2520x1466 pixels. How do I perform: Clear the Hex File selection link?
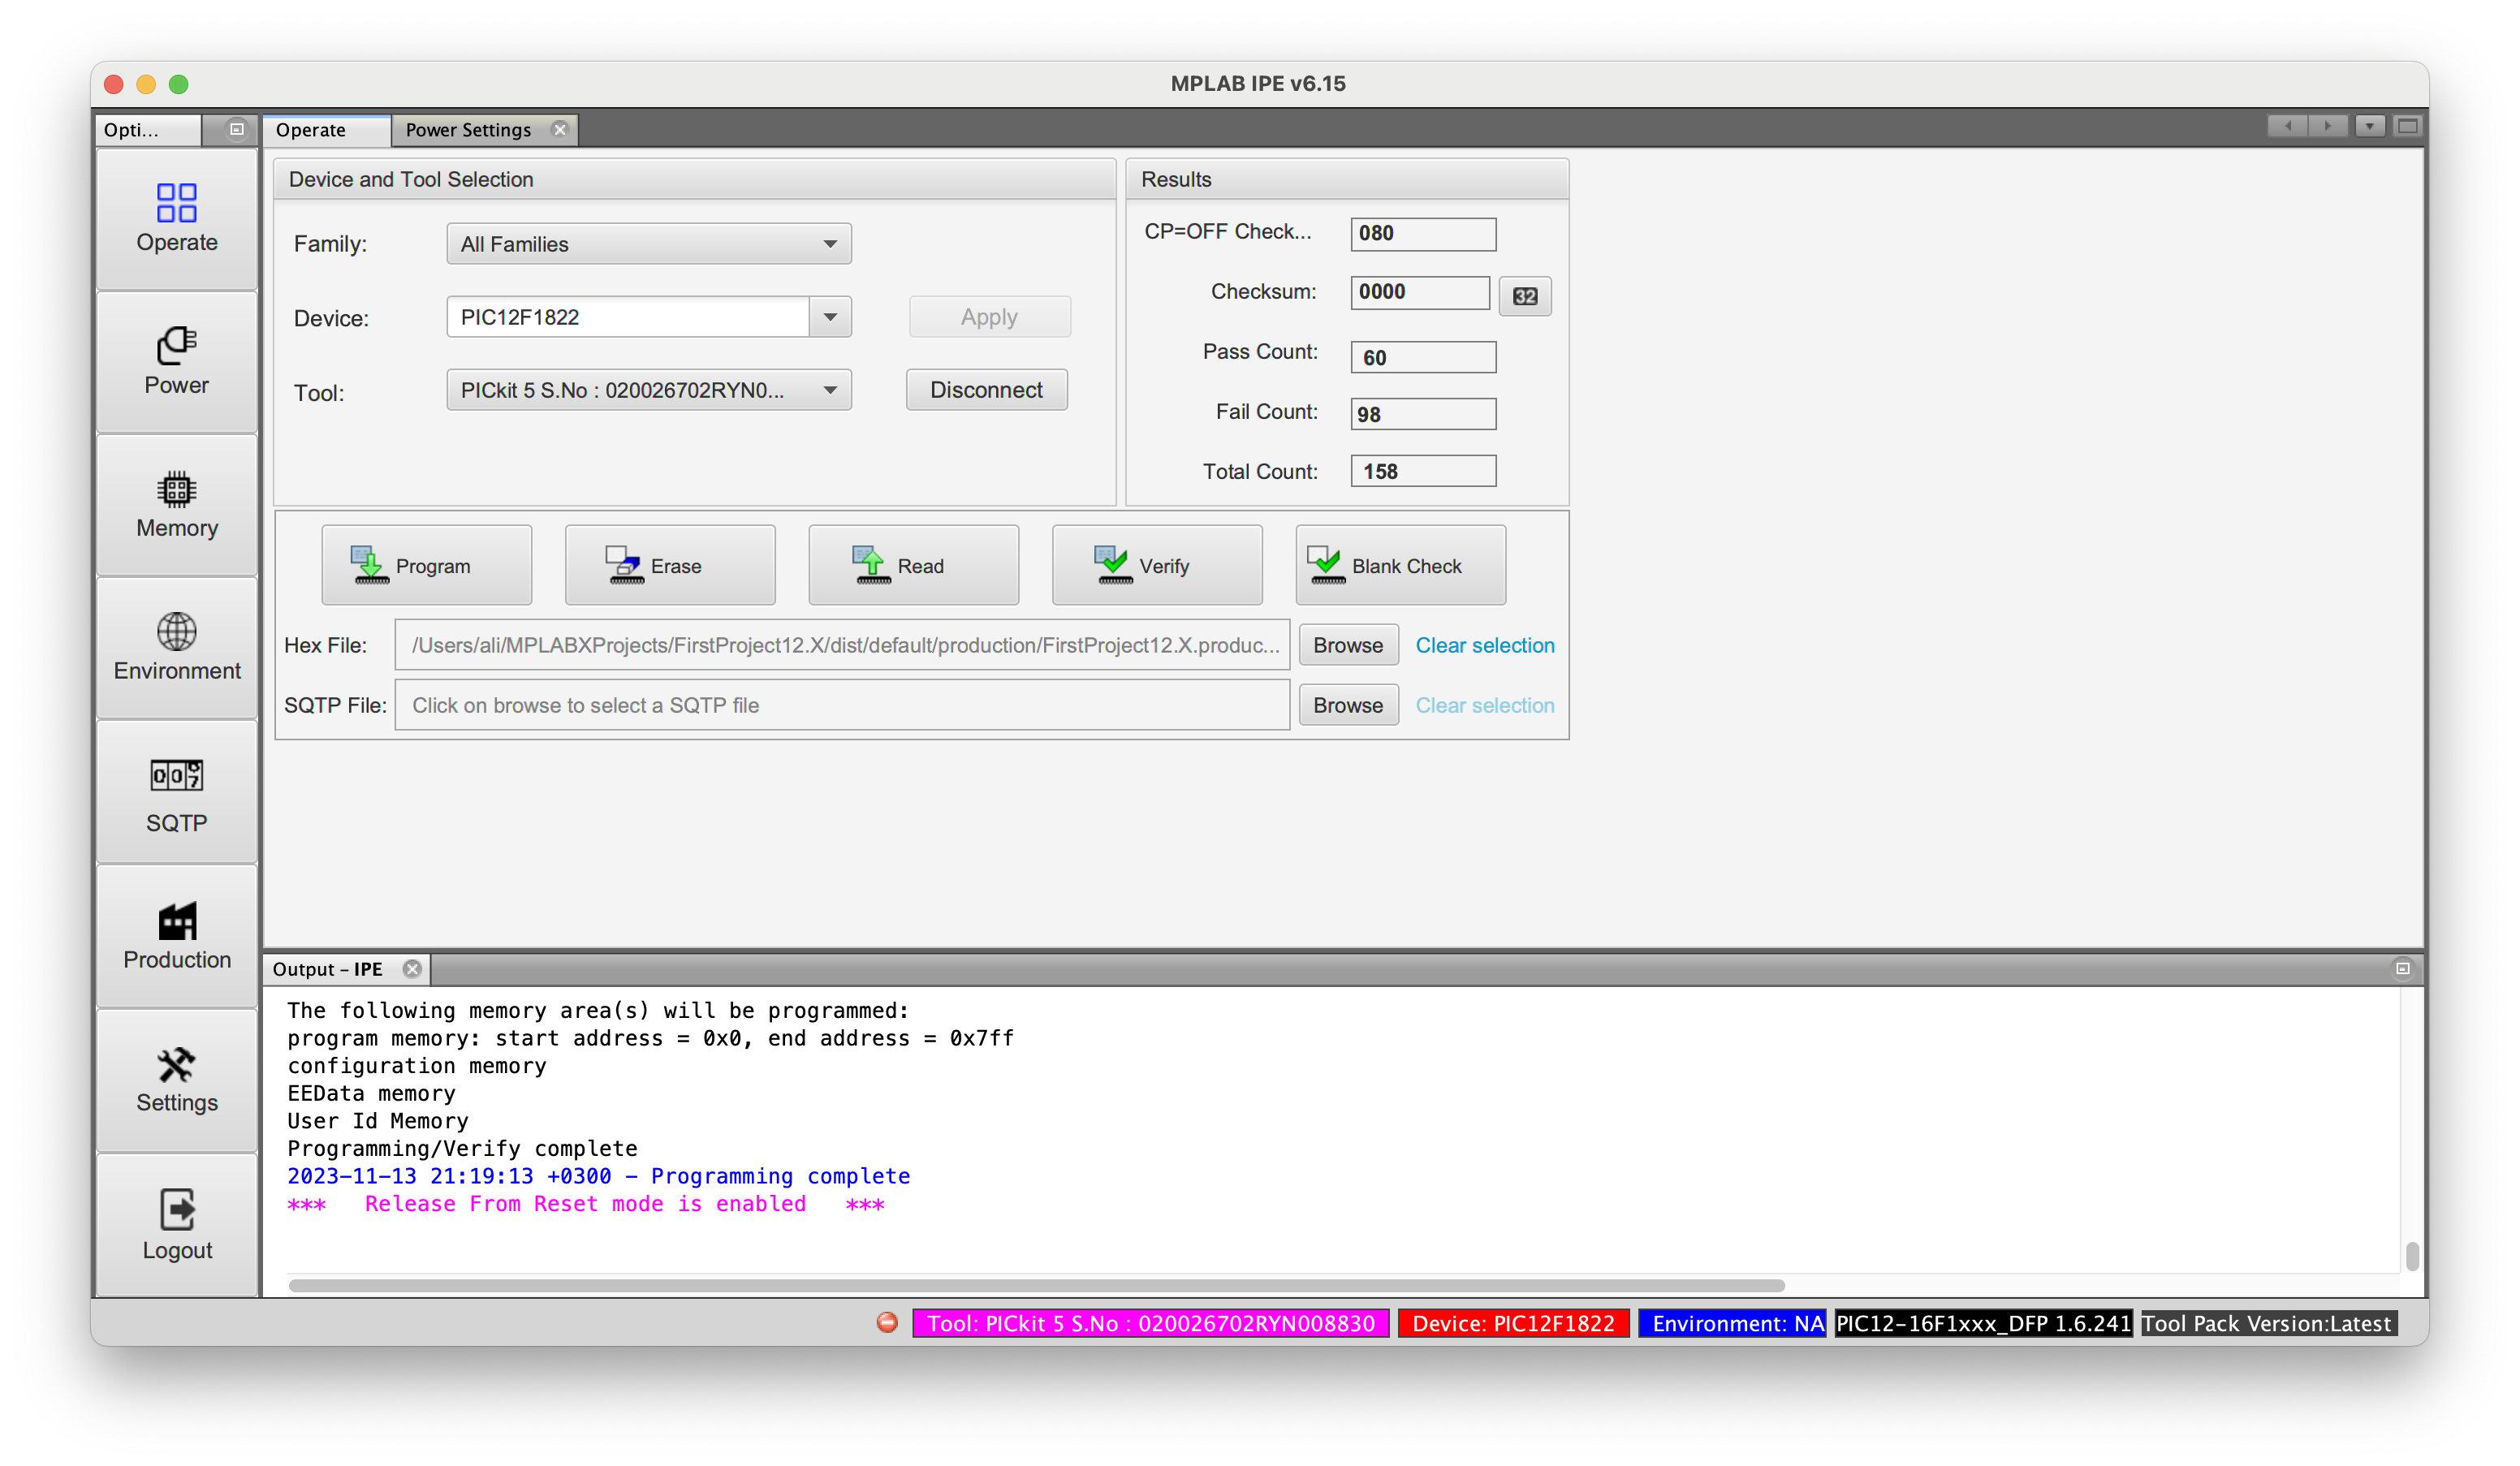click(x=1484, y=645)
